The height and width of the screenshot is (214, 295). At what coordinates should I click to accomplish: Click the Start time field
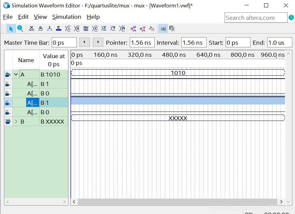click(238, 42)
